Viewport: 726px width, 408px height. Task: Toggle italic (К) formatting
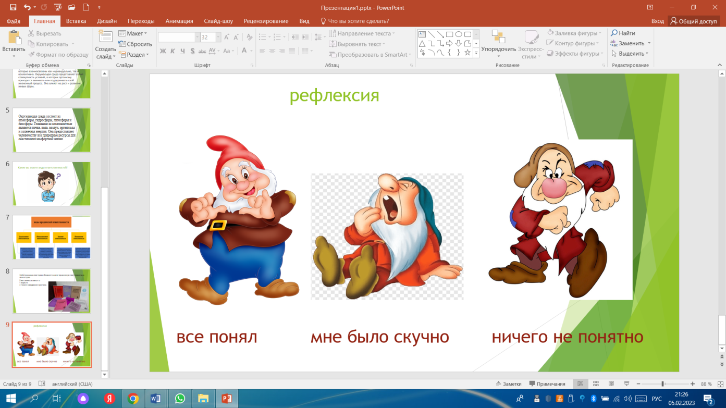tap(173, 51)
